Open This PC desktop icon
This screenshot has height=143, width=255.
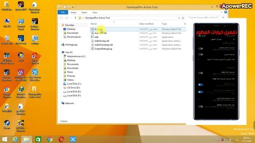point(7,23)
